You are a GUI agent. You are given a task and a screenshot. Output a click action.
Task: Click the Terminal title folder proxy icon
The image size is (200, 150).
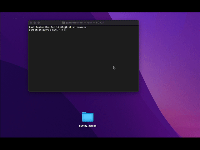[x=64, y=22]
